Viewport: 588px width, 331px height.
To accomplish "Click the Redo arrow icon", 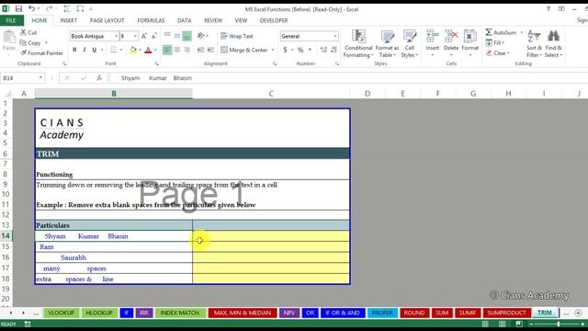I will point(49,8).
